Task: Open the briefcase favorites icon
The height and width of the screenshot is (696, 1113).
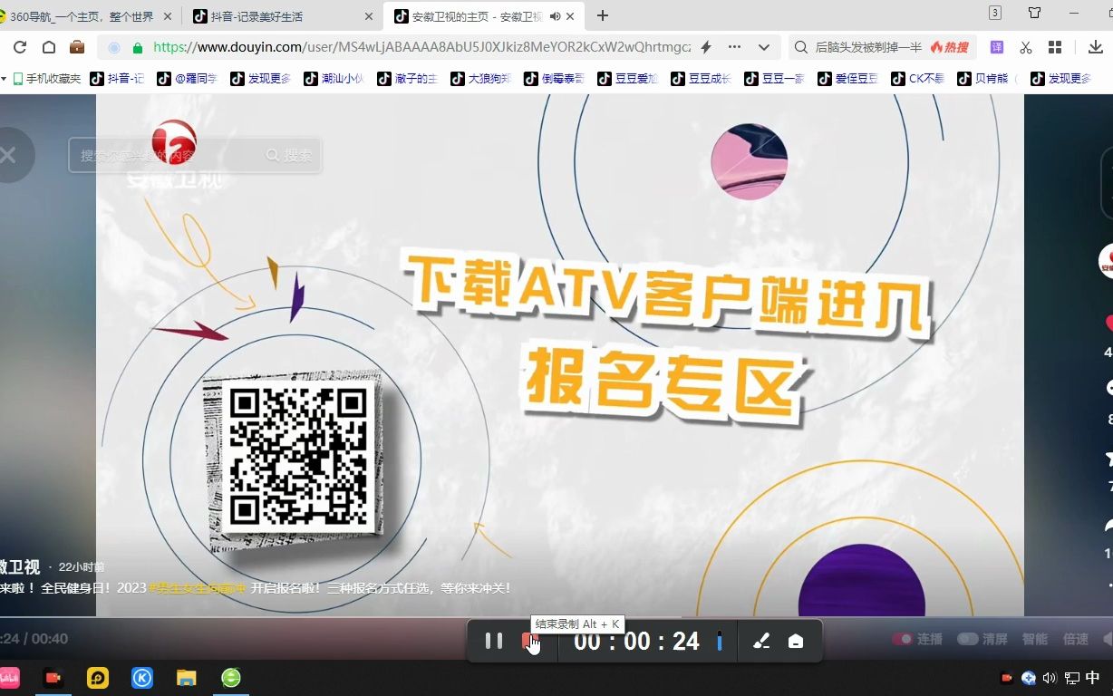Action: pyautogui.click(x=77, y=47)
